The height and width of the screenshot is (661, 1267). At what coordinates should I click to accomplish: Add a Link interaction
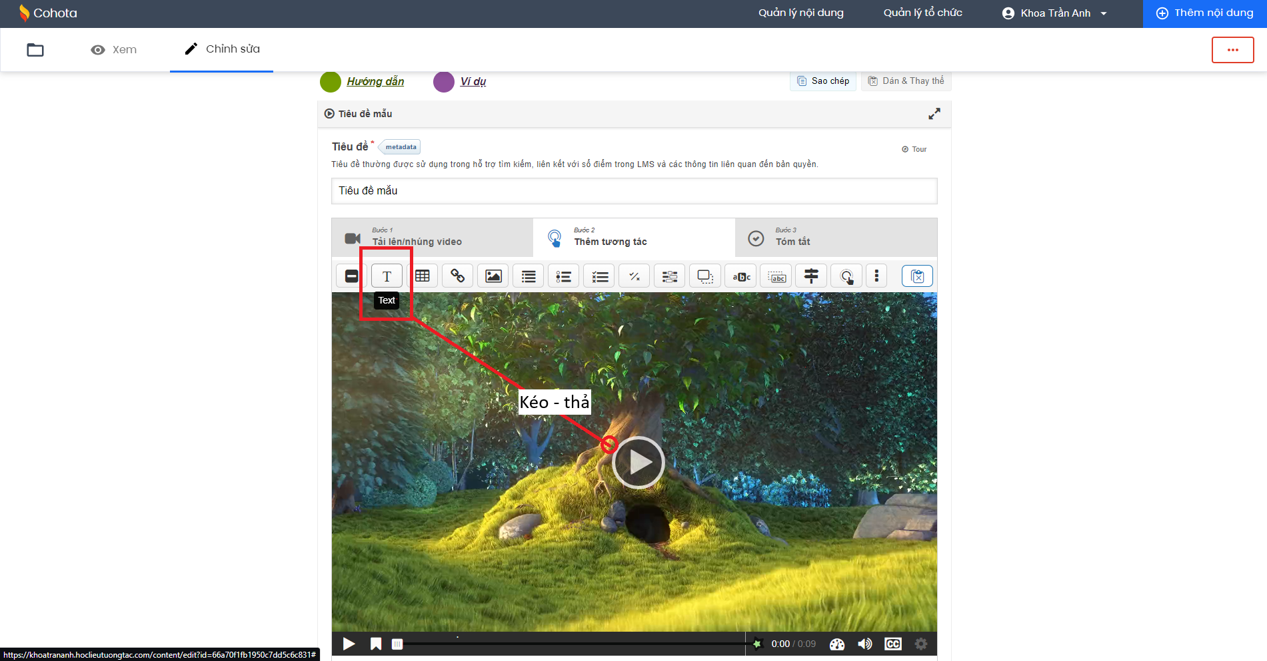pyautogui.click(x=458, y=276)
